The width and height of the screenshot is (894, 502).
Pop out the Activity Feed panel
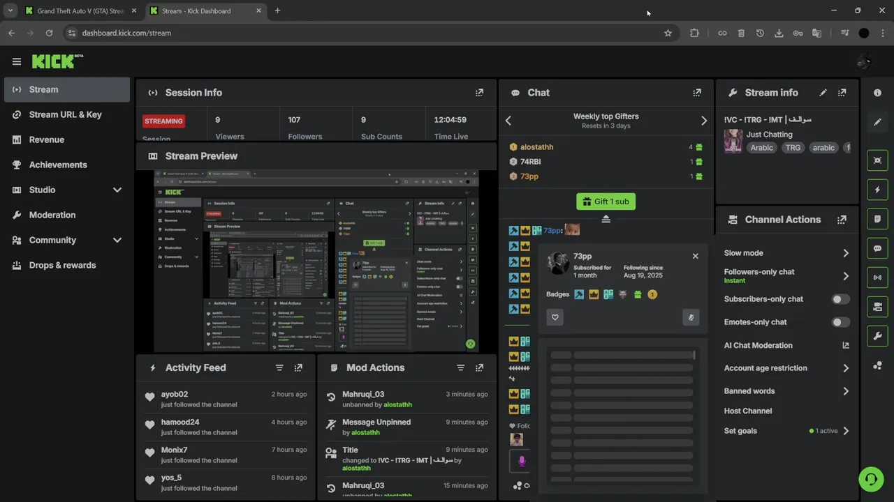tap(298, 367)
